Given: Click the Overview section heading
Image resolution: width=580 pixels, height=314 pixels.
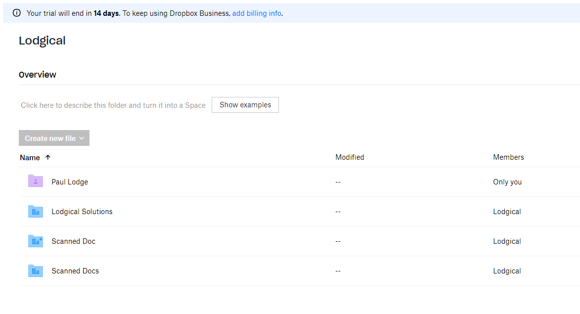Looking at the screenshot, I should coord(38,75).
